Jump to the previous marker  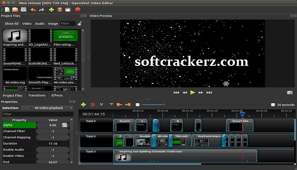119,105
